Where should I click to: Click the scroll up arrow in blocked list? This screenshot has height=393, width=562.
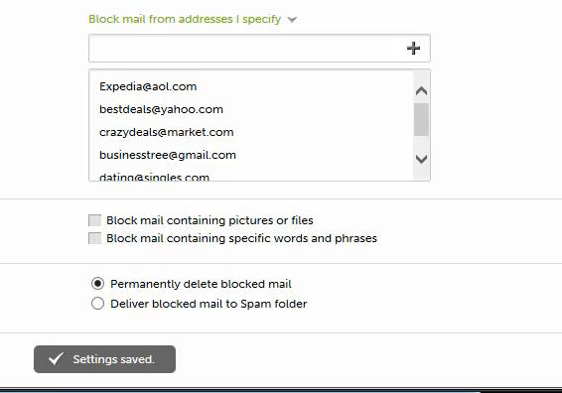421,91
